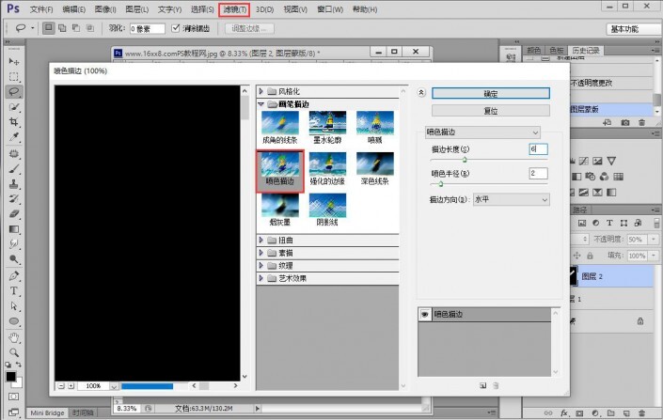Viewport: 663px width, 420px height.
Task: Select the Gradient tool
Action: (14, 229)
